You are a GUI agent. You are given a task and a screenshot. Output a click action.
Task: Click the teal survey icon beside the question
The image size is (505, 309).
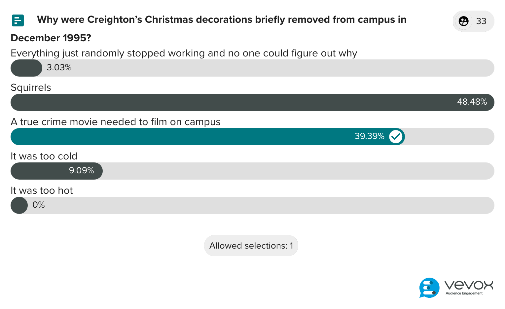click(x=18, y=20)
